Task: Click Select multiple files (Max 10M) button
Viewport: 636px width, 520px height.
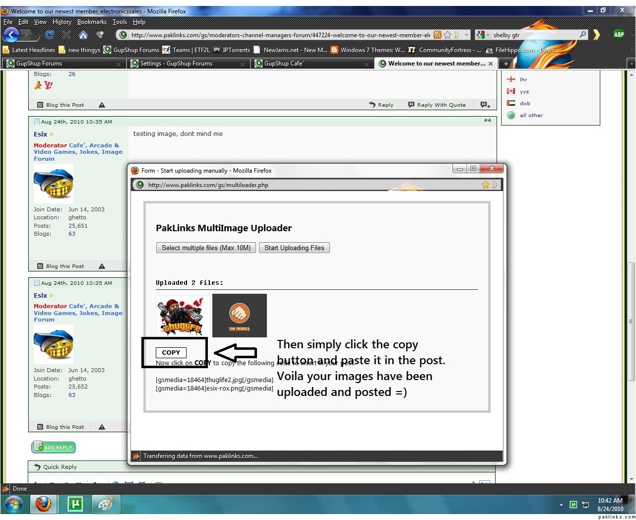Action: pos(206,248)
